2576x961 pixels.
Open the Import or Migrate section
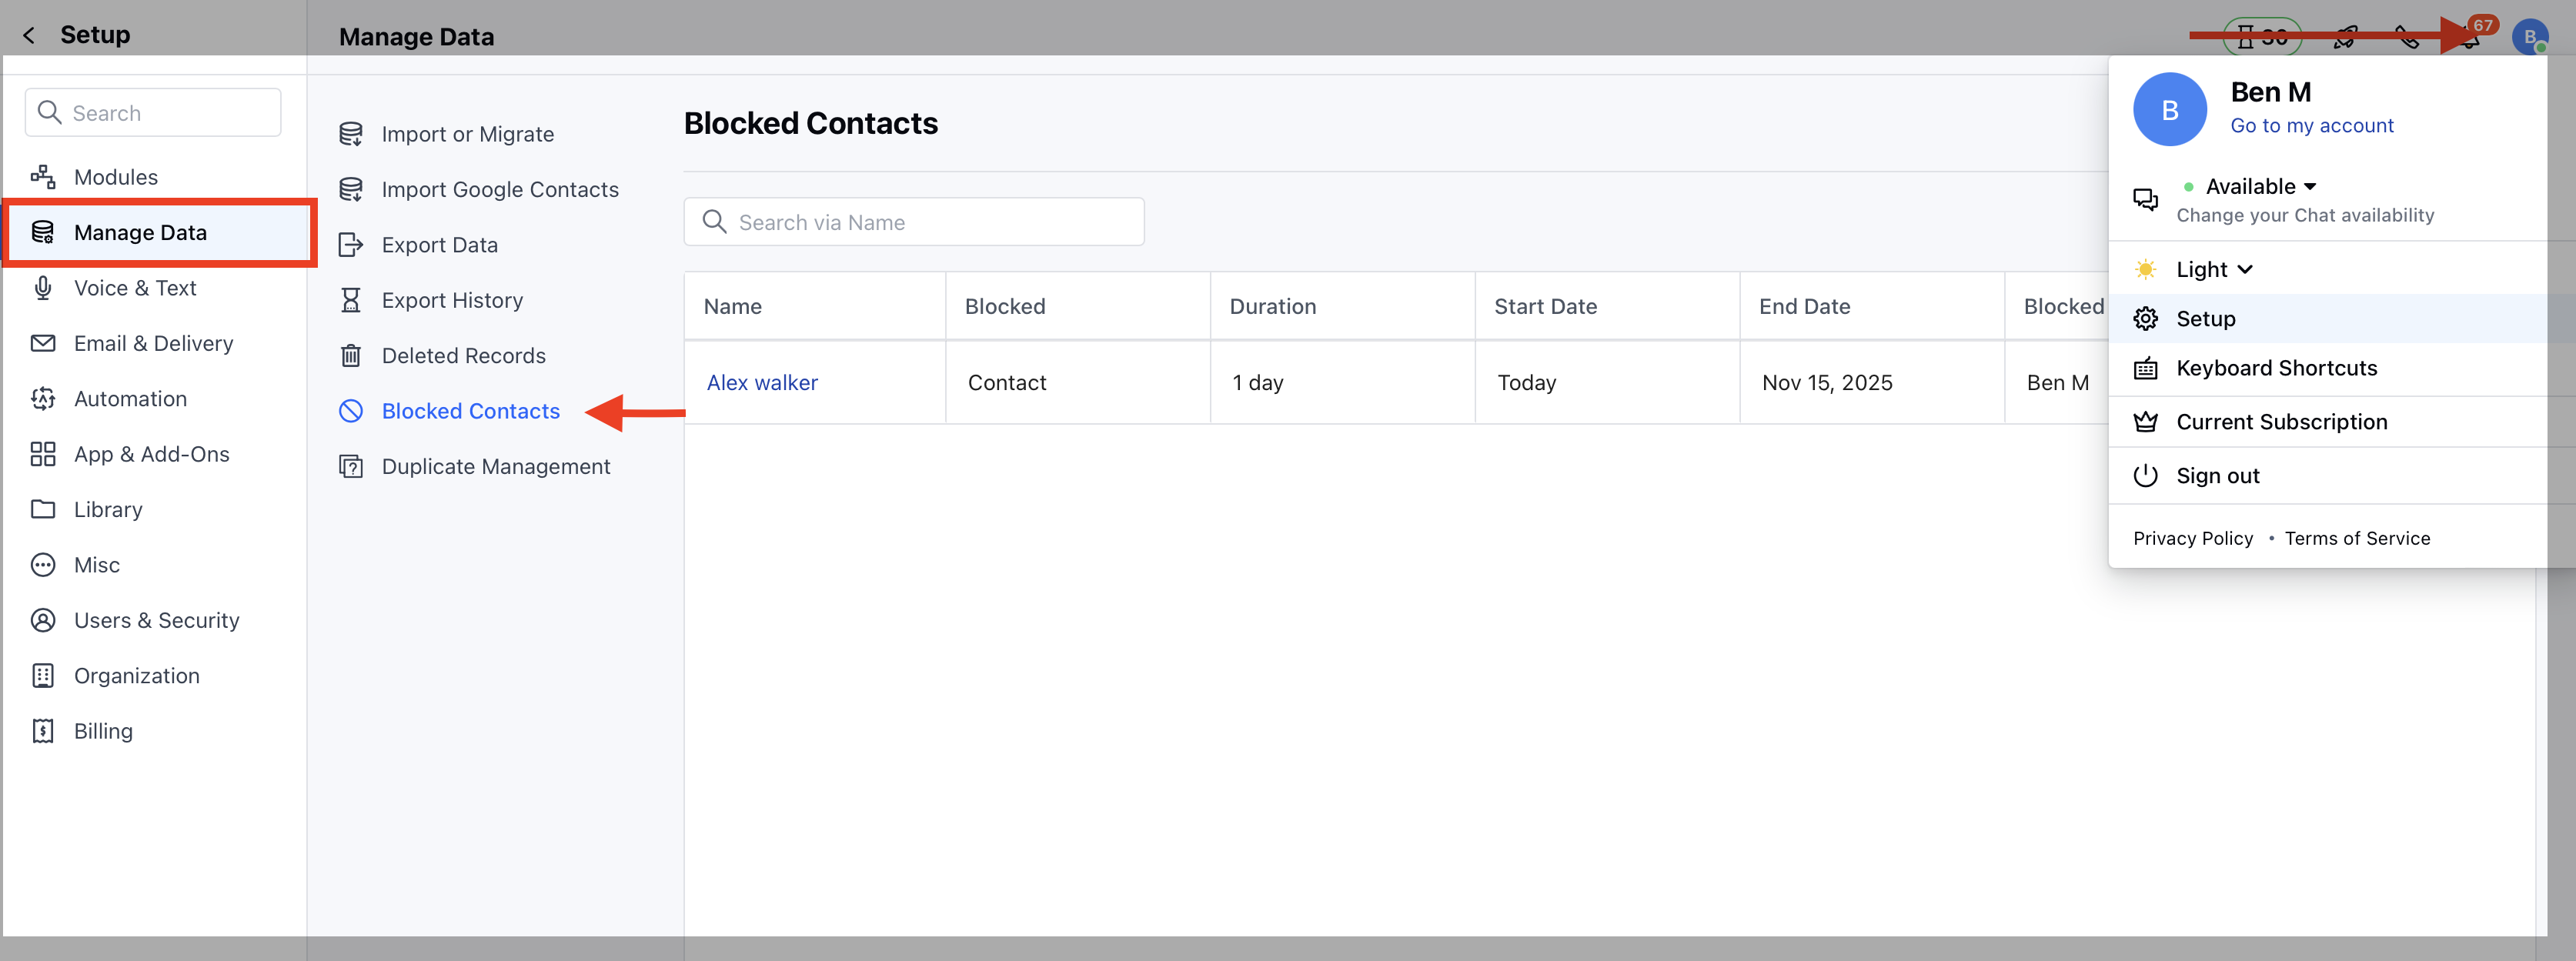coord(467,133)
